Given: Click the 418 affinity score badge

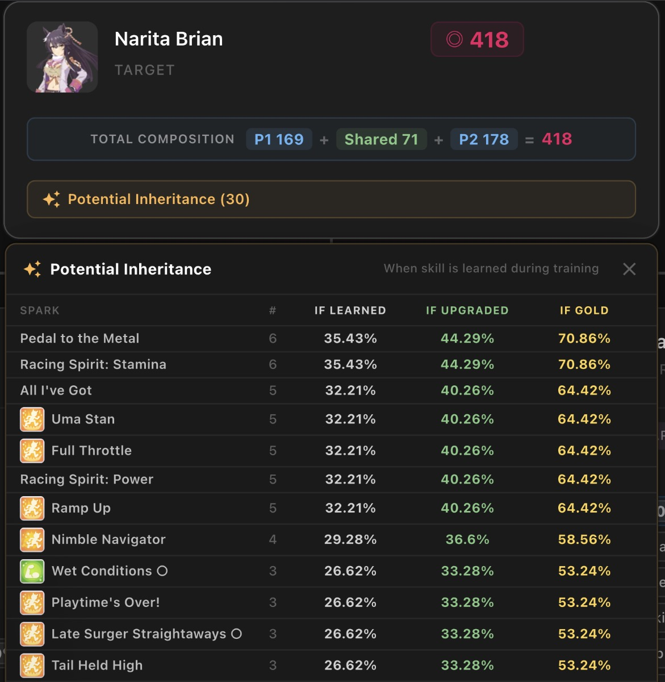Looking at the screenshot, I should pos(477,39).
